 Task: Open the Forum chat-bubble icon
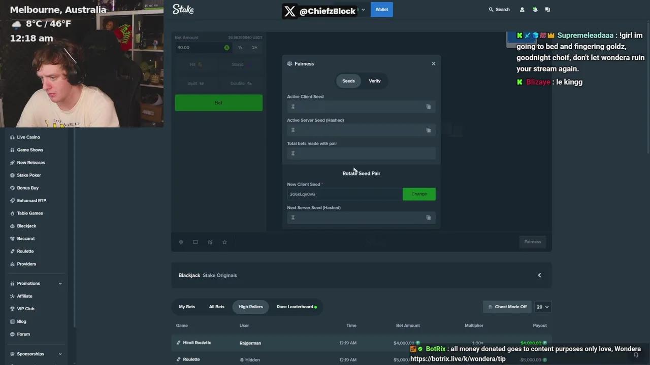tap(12, 334)
